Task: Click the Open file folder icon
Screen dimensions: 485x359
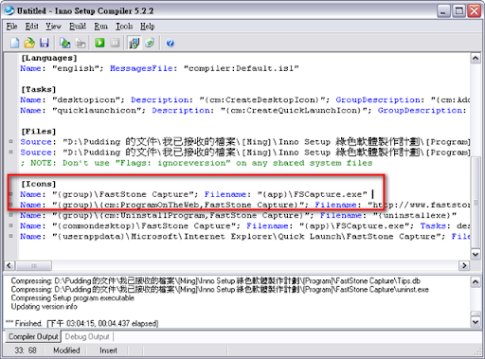Action: (29, 43)
